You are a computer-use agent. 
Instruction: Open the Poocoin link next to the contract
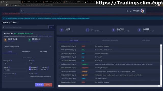pyautogui.click(x=50, y=36)
